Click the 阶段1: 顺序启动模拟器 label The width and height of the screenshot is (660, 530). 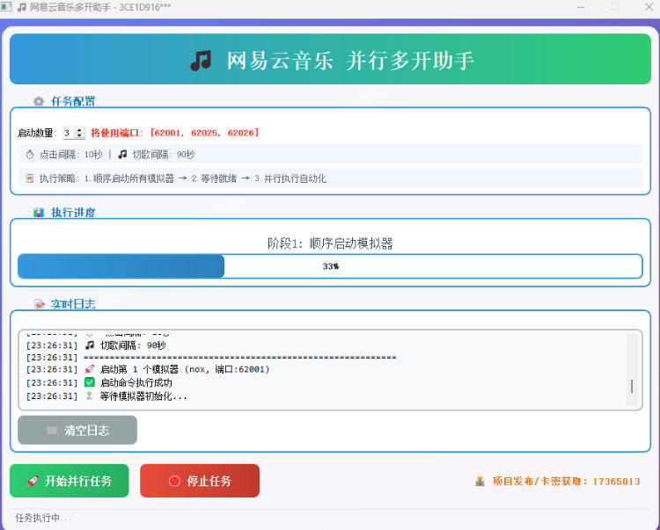(330, 243)
